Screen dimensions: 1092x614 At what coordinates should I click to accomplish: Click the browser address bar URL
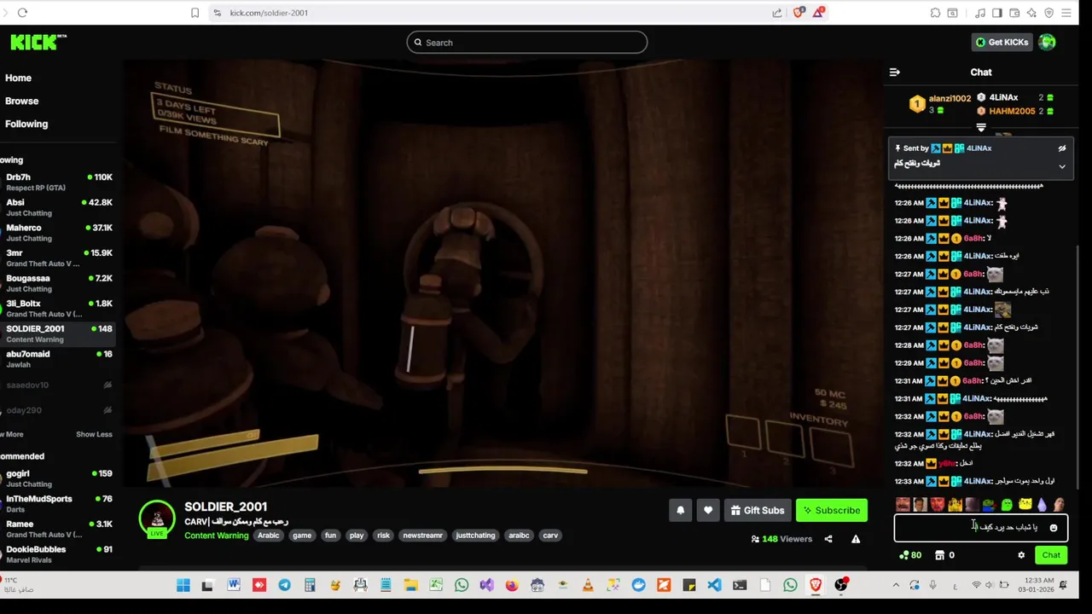pyautogui.click(x=269, y=13)
